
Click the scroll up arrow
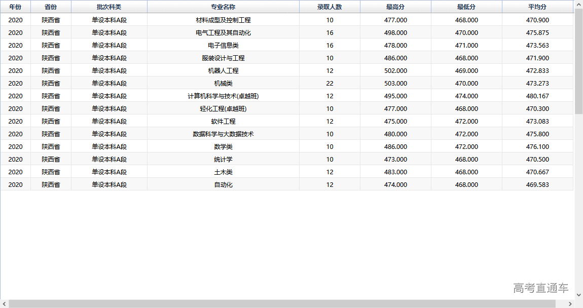point(578,4)
